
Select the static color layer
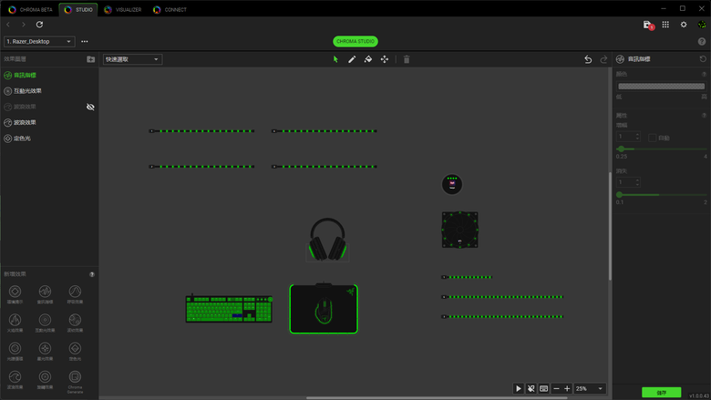click(x=49, y=138)
